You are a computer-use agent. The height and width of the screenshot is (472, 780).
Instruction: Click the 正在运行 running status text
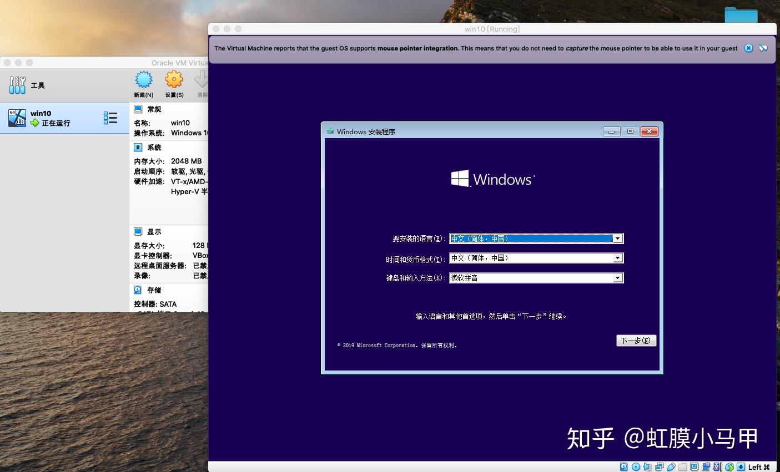[x=56, y=123]
